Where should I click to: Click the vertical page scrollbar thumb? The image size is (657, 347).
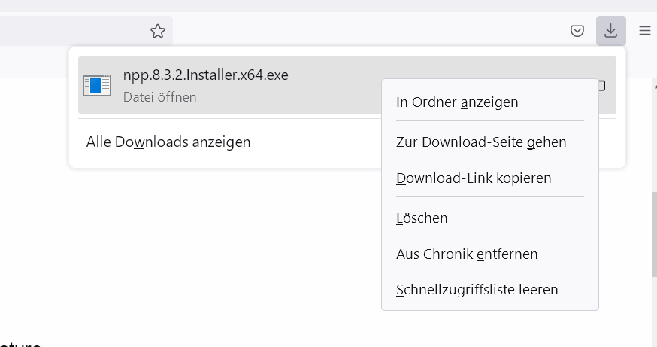(652, 233)
